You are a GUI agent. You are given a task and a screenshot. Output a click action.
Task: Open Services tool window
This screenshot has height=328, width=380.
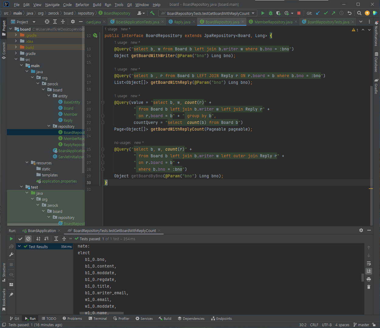tap(144, 319)
